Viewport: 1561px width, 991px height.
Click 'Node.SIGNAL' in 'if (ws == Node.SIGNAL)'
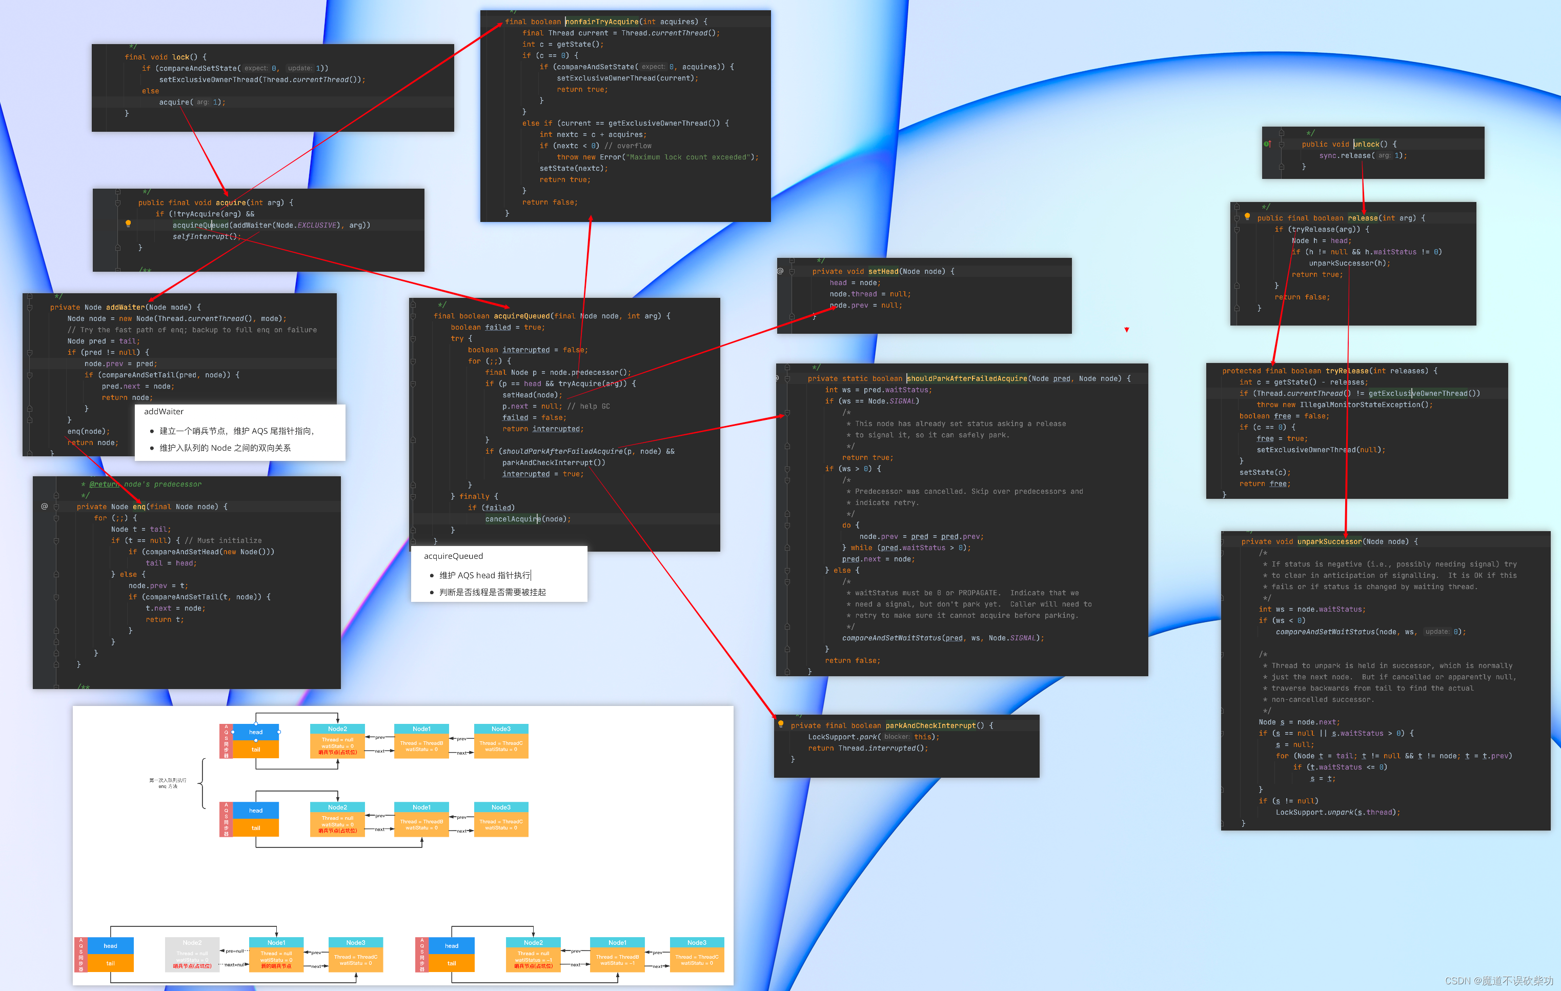click(891, 401)
